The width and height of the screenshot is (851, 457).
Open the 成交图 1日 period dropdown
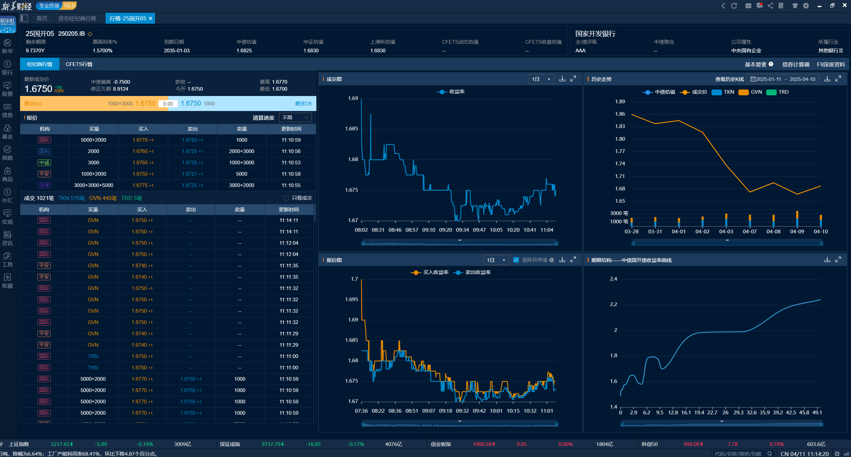click(x=541, y=79)
